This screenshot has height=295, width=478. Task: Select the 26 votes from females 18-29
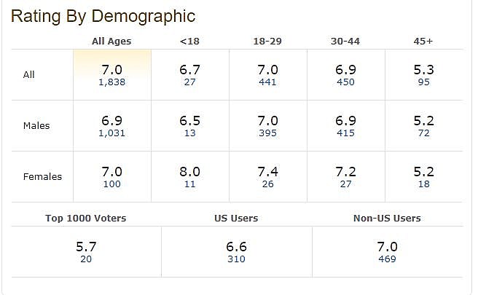pyautogui.click(x=267, y=184)
